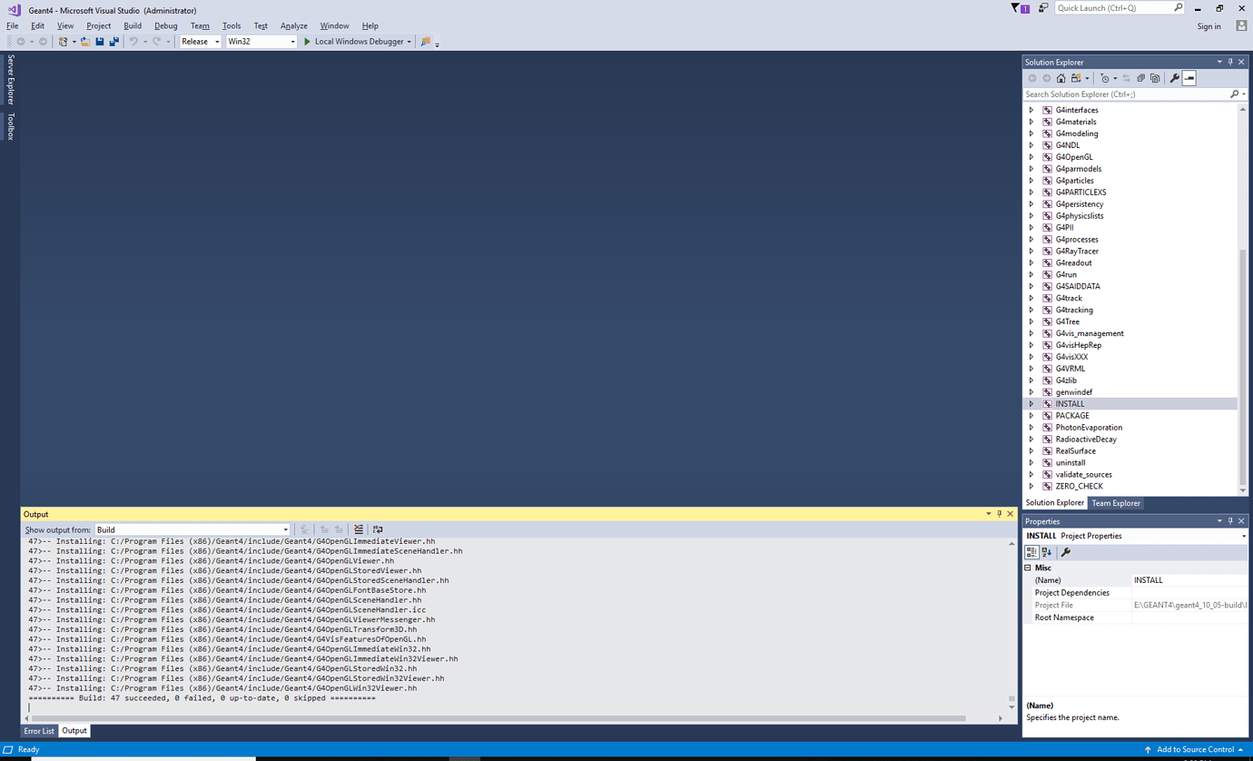The image size is (1253, 761).
Task: Expand the G4processes project node
Action: (x=1031, y=240)
